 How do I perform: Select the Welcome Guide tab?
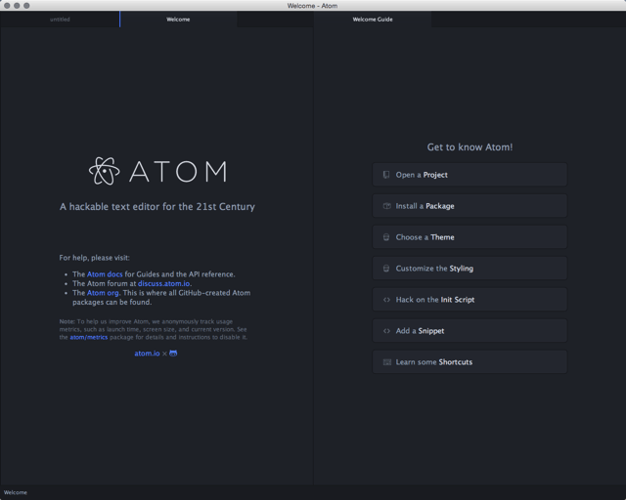(373, 20)
